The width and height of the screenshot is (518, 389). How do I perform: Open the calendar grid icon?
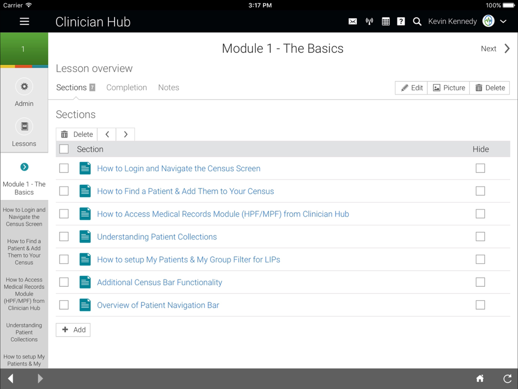[385, 22]
